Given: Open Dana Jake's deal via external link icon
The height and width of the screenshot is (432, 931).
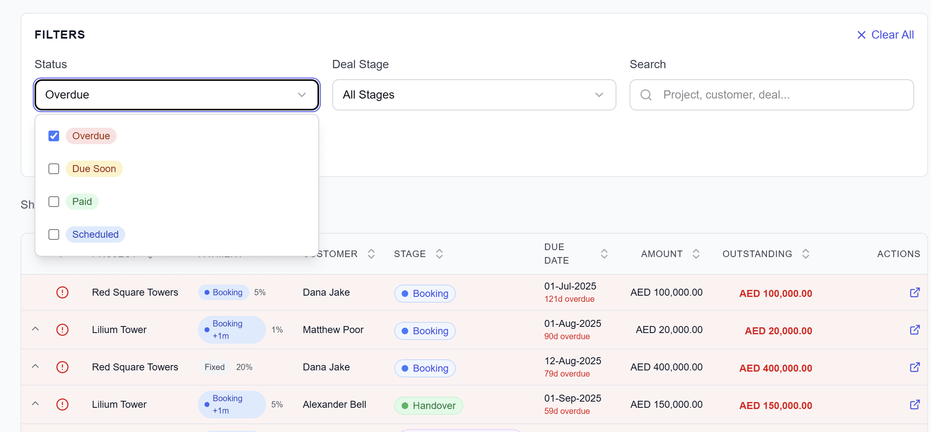Looking at the screenshot, I should (x=915, y=292).
